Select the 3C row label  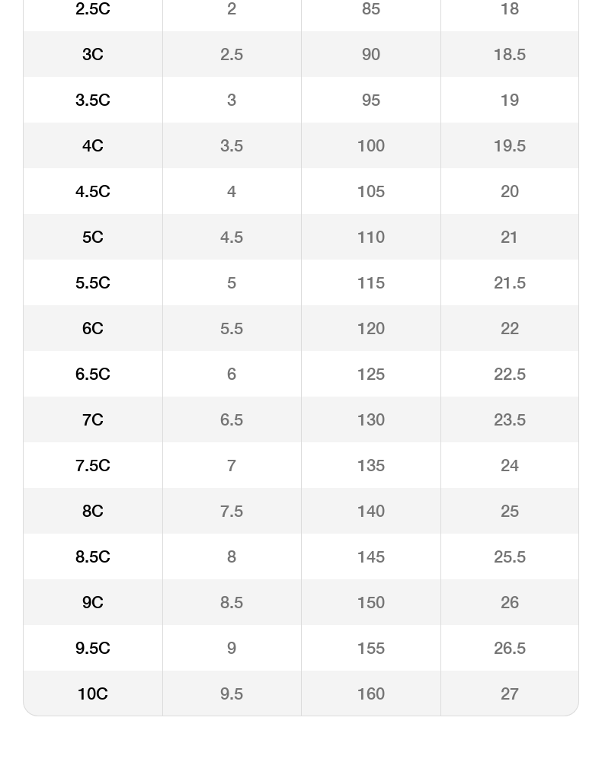[92, 55]
